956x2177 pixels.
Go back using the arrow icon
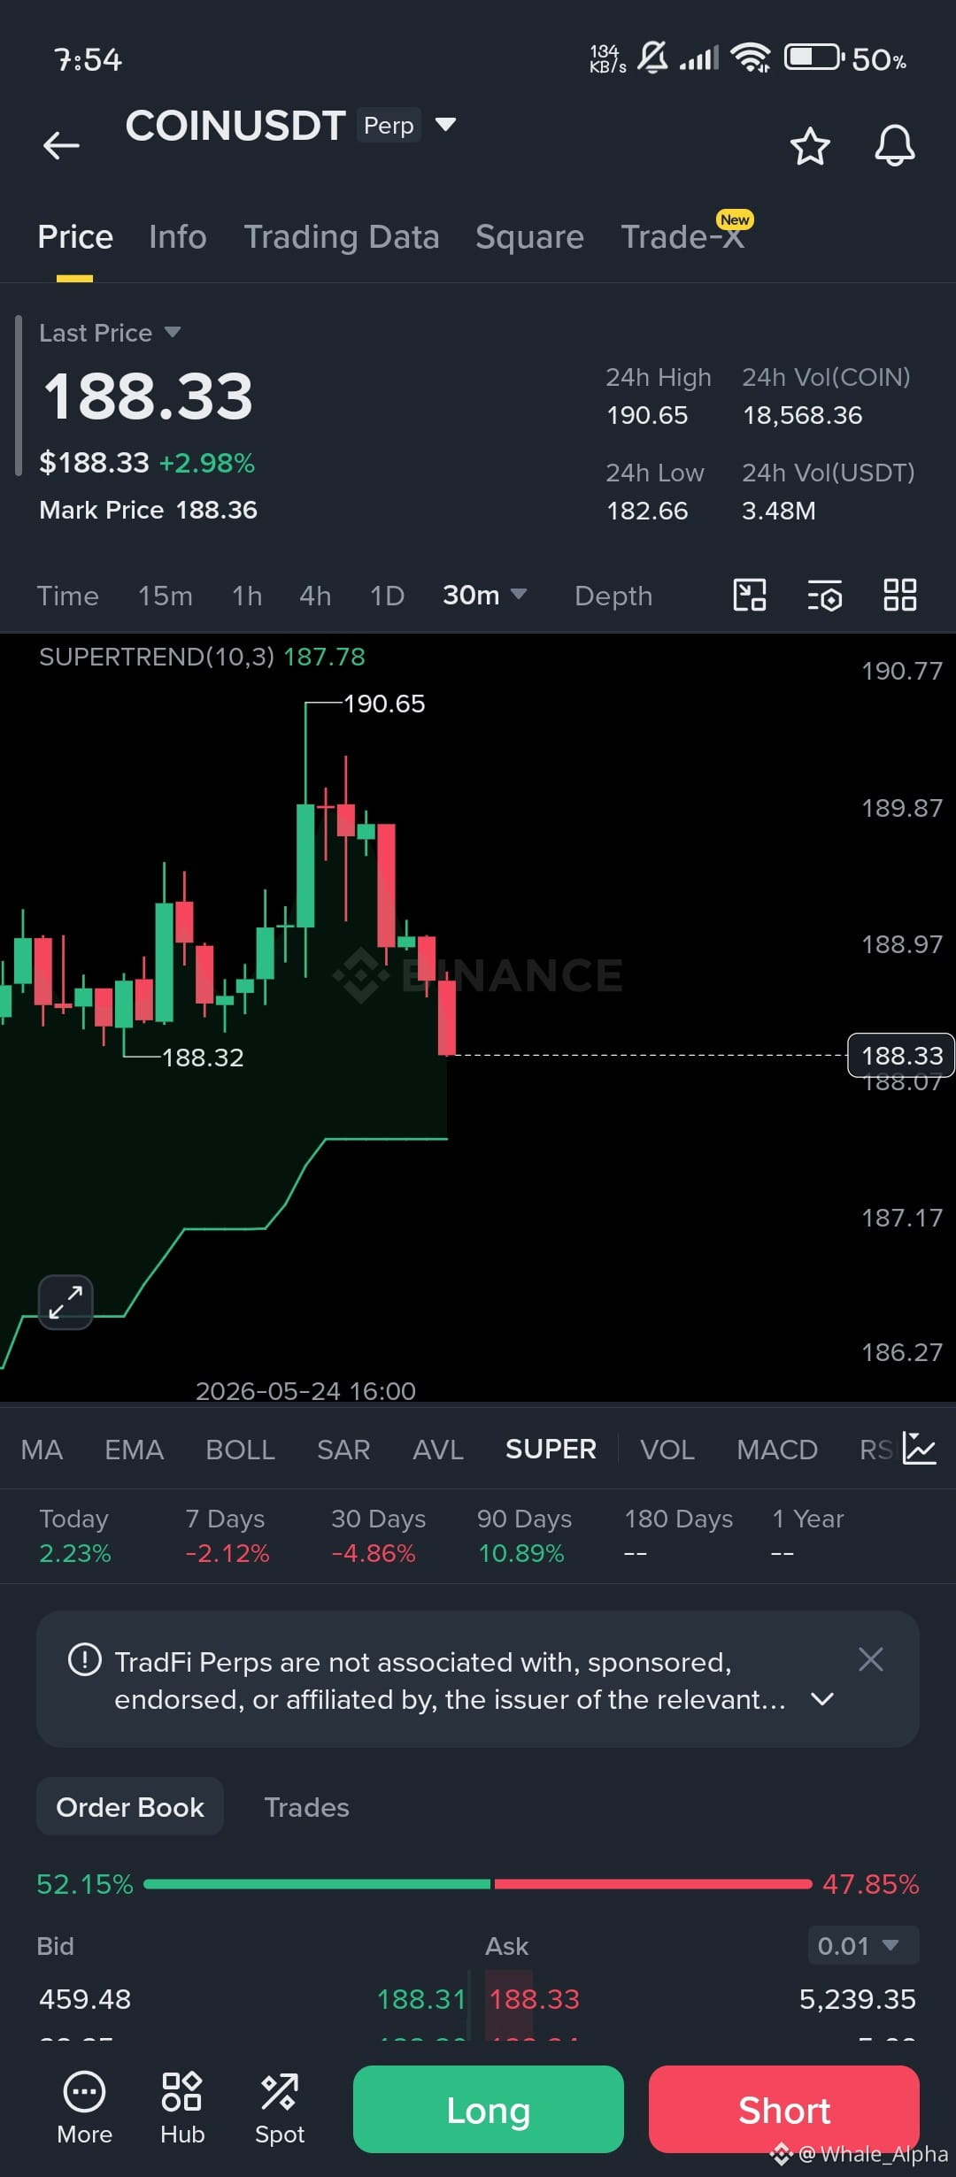(x=61, y=145)
